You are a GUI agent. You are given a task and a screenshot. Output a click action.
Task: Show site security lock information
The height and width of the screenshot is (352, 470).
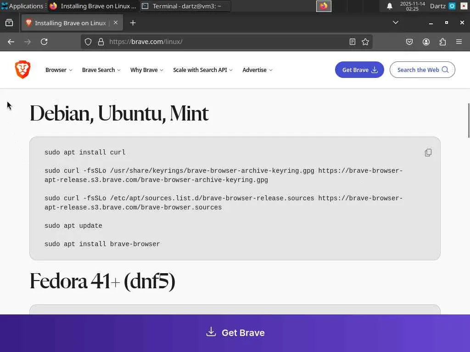[x=101, y=42]
